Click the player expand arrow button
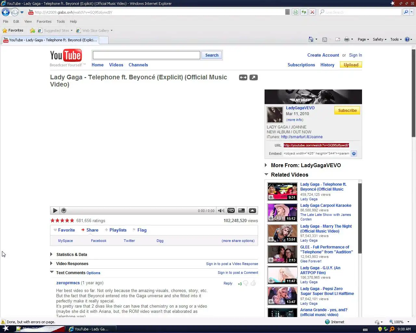The width and height of the screenshot is (416, 333). coord(253,210)
